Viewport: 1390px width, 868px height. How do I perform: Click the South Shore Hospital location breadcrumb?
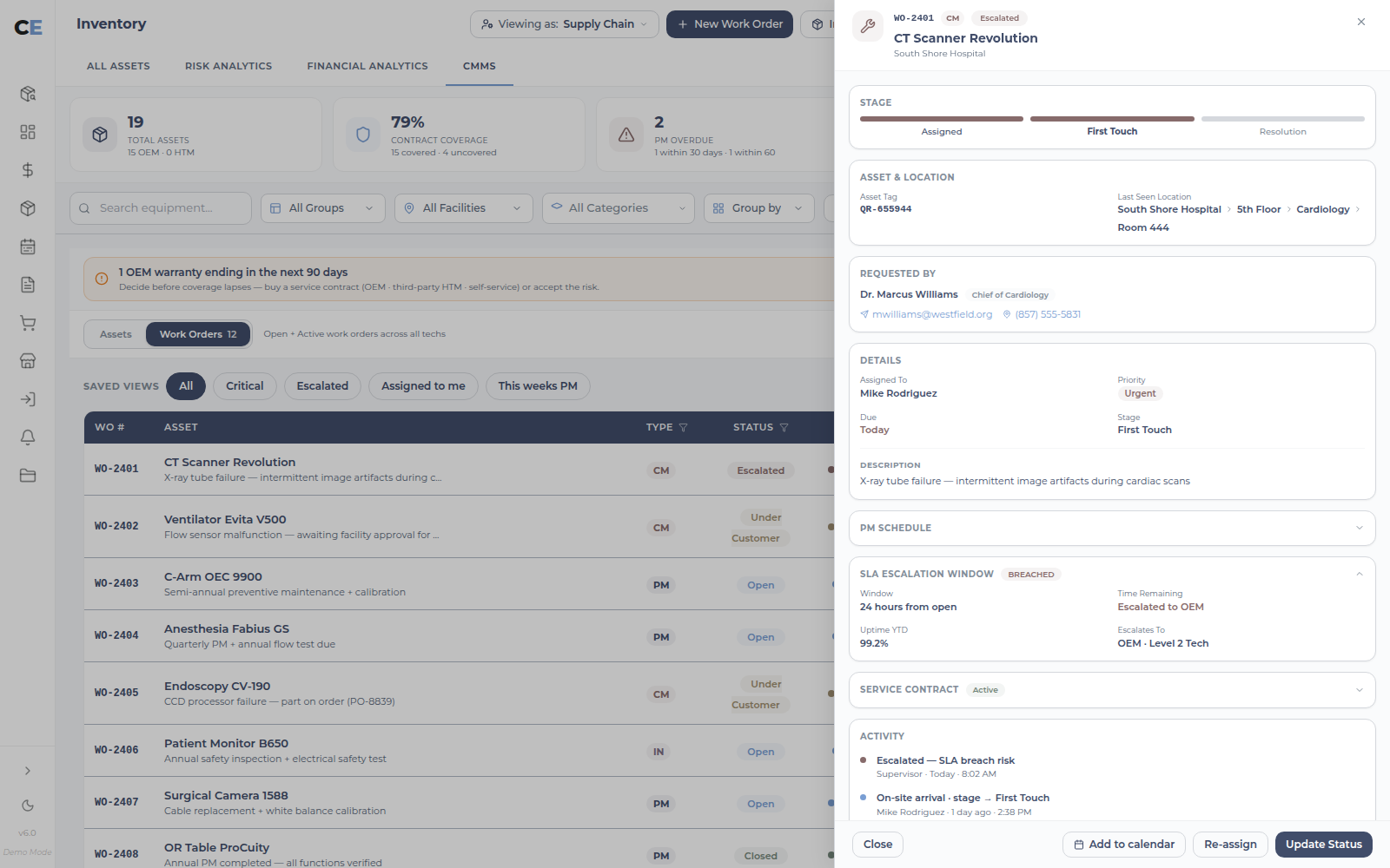point(1169,209)
